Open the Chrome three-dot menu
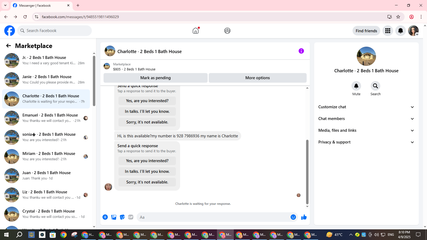This screenshot has height=240, width=427. click(421, 17)
